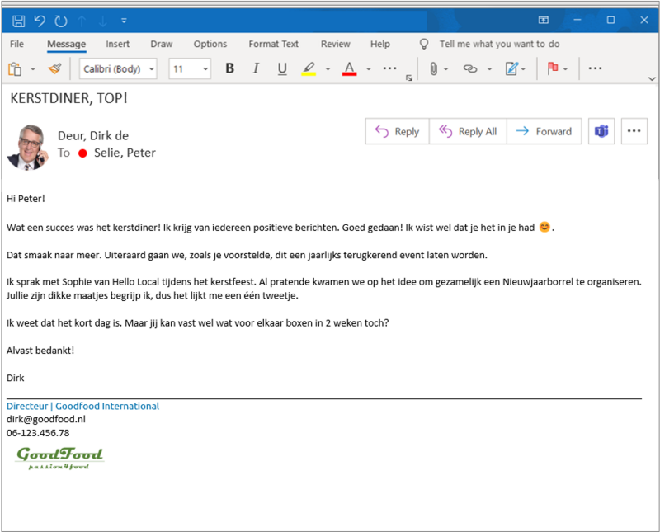Undo the last action
660x532 pixels.
click(40, 21)
